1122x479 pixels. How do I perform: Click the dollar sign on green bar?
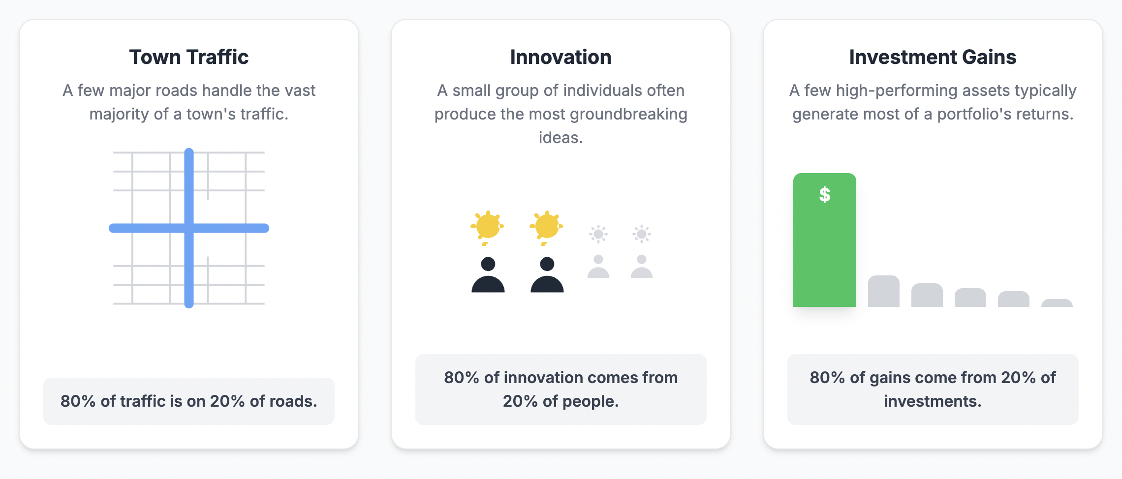pos(825,195)
